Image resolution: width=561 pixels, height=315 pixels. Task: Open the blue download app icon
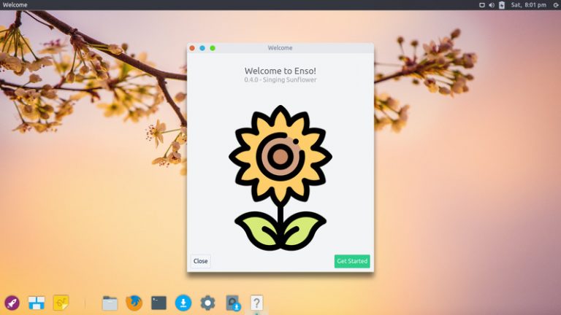click(x=183, y=303)
